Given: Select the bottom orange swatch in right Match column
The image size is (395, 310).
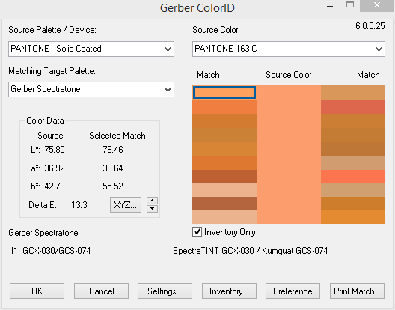Looking at the screenshot, I should (353, 217).
